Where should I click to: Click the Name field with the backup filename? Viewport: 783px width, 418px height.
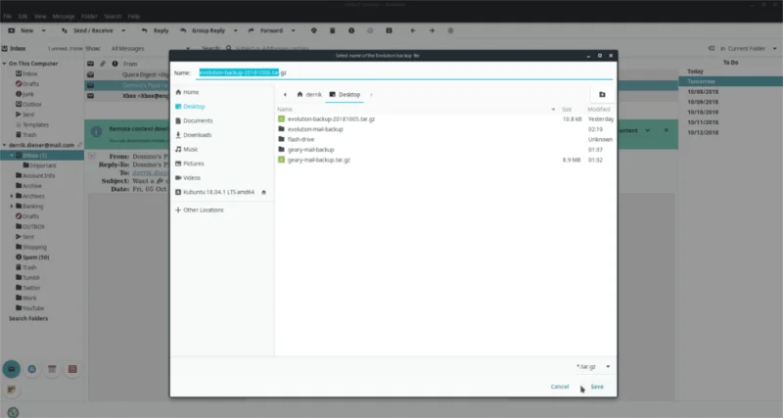[404, 72]
